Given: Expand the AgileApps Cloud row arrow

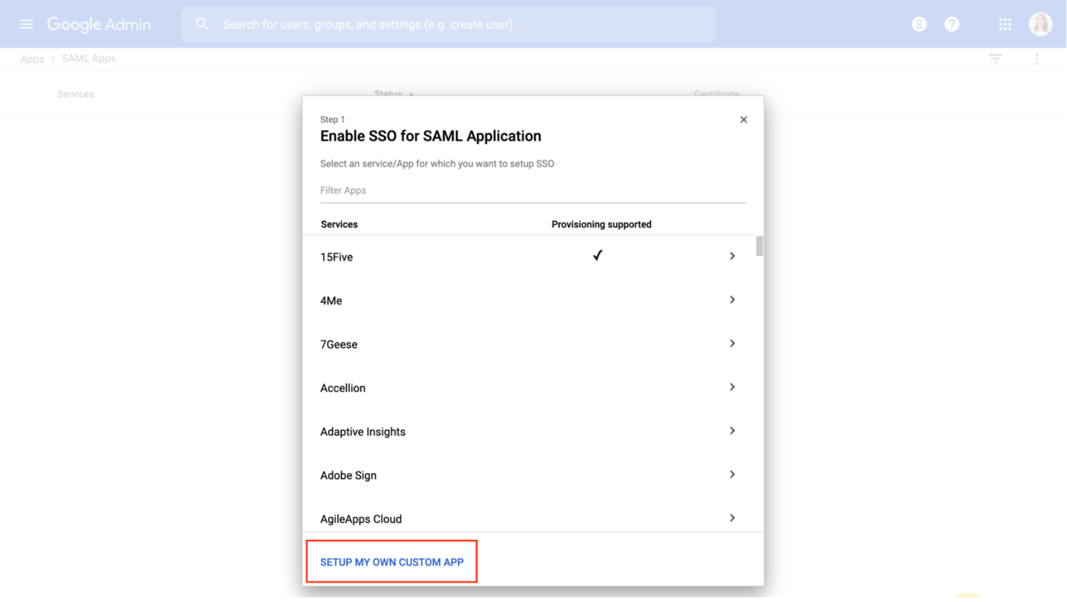Looking at the screenshot, I should (732, 519).
